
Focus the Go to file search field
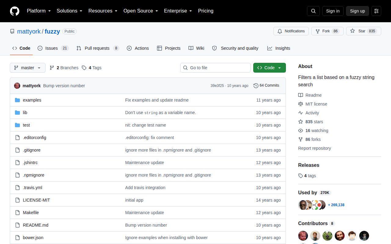pyautogui.click(x=215, y=68)
